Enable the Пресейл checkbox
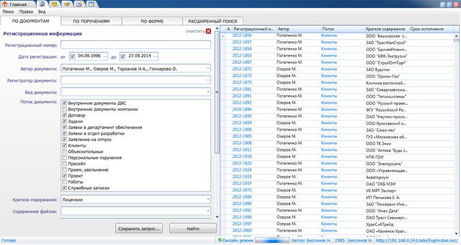The width and height of the screenshot is (461, 245). (64, 164)
